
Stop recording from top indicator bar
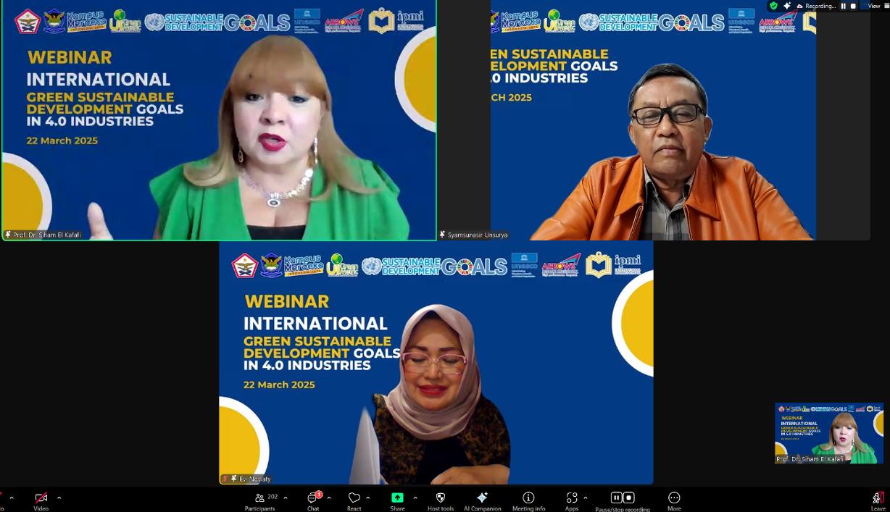[x=853, y=6]
